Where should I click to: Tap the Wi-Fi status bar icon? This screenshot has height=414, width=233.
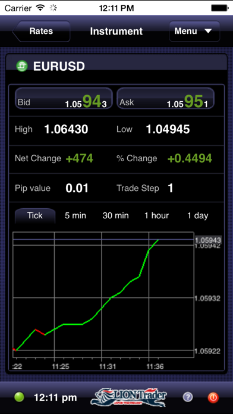[40, 8]
